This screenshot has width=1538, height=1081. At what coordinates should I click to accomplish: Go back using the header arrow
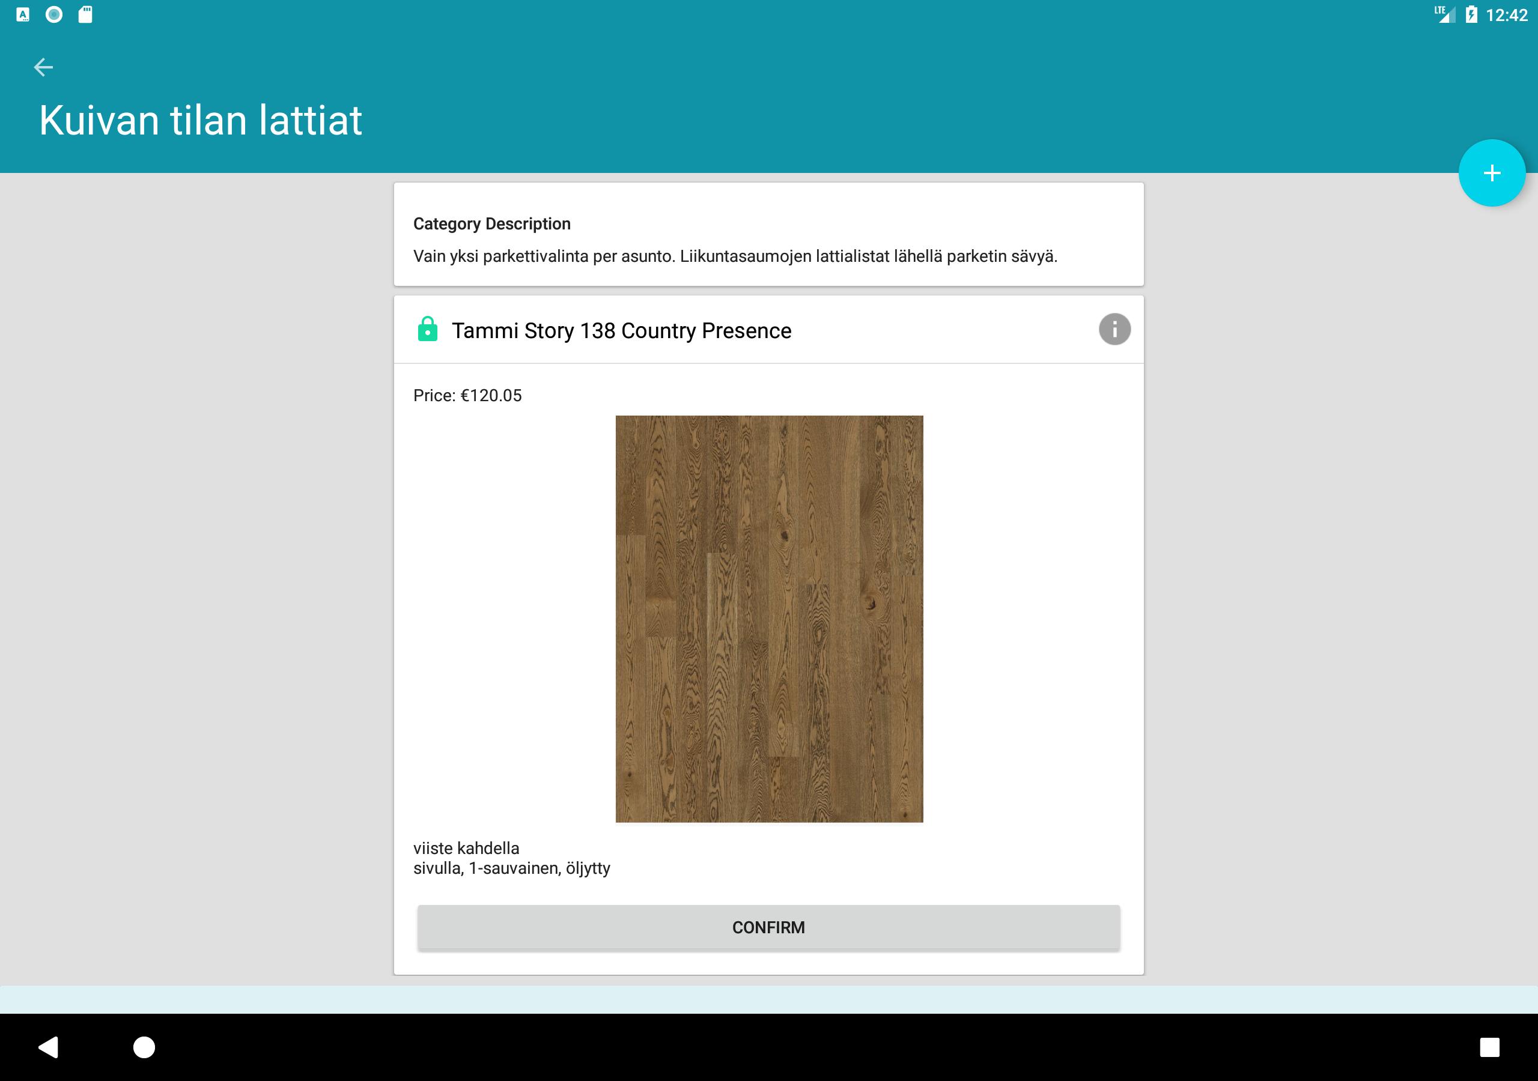click(43, 67)
